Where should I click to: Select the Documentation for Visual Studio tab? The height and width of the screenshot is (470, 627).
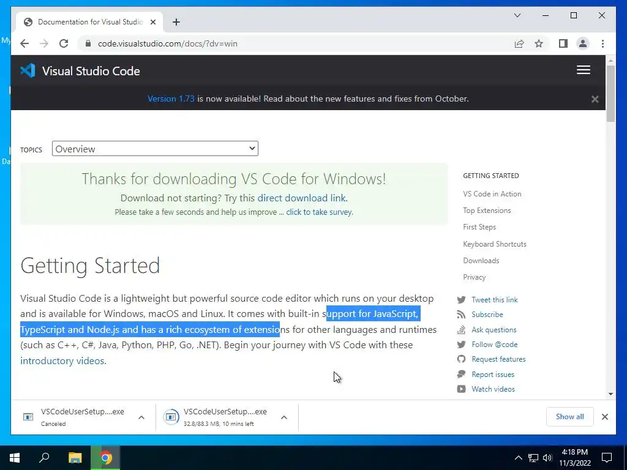point(89,22)
